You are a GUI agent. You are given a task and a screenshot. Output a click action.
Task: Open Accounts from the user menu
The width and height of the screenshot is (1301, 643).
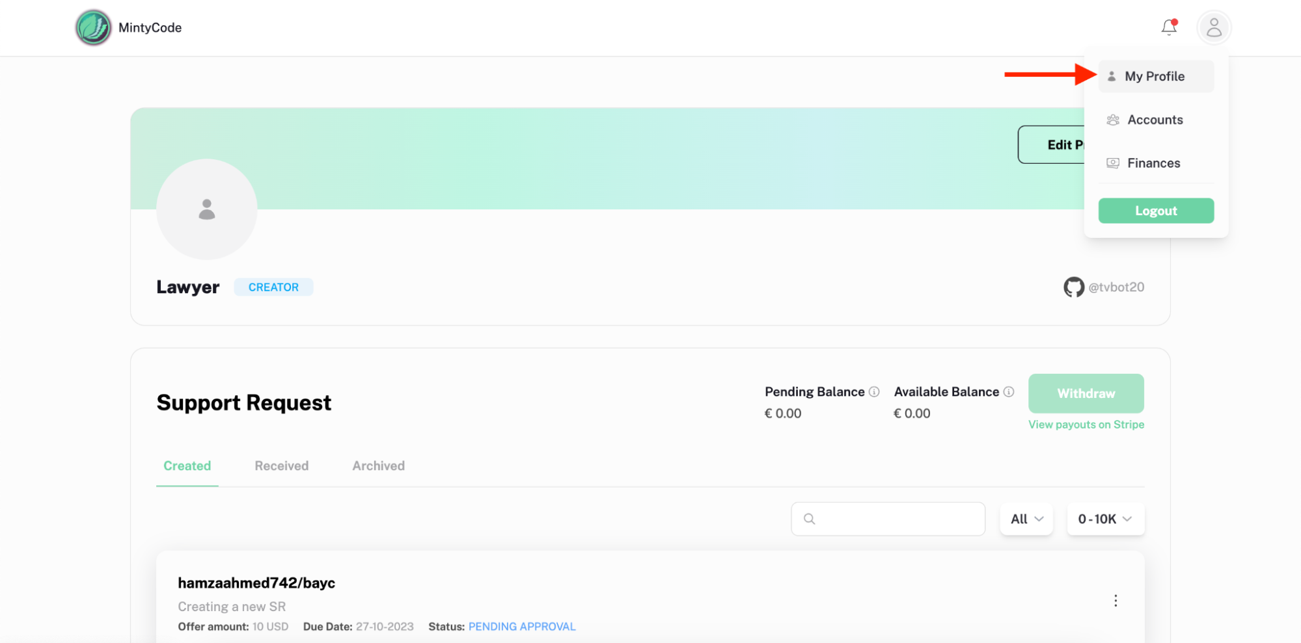(1156, 120)
